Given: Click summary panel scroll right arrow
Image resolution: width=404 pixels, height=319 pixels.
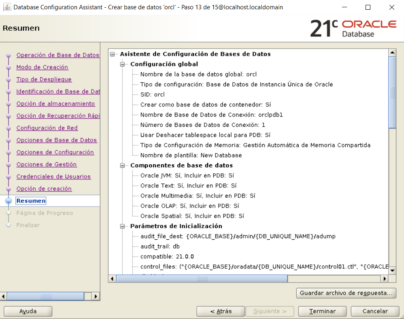Looking at the screenshot, I should (x=385, y=279).
